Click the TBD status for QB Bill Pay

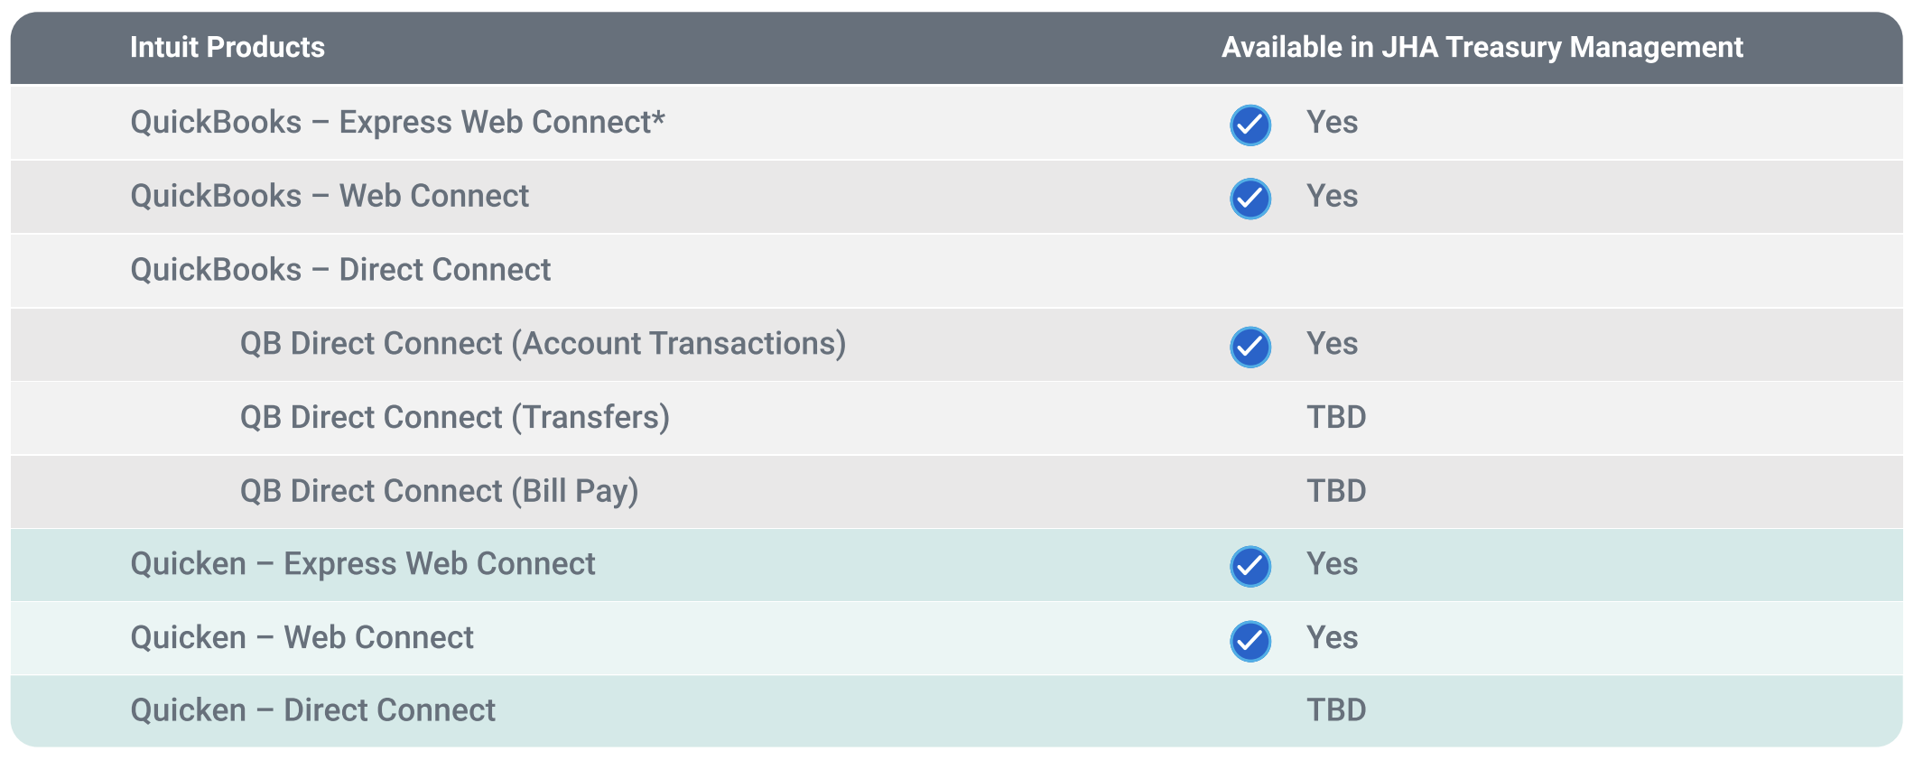coord(1336,491)
